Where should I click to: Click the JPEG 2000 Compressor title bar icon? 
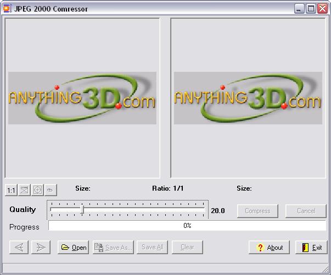(8, 9)
